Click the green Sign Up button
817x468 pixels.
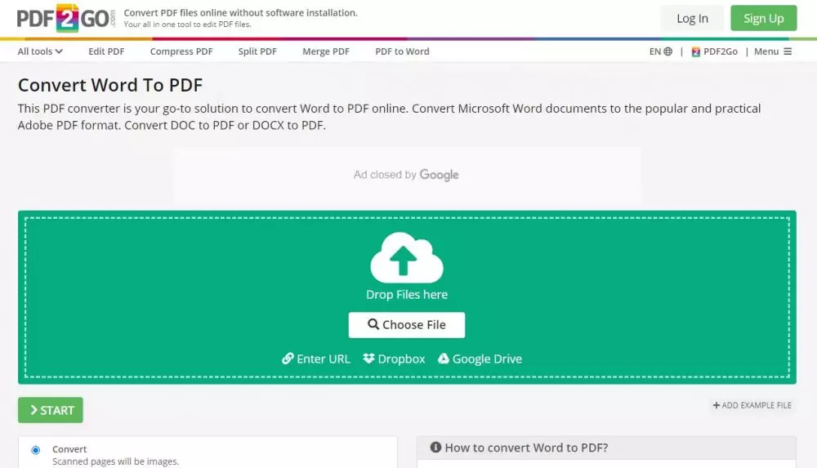click(x=763, y=19)
